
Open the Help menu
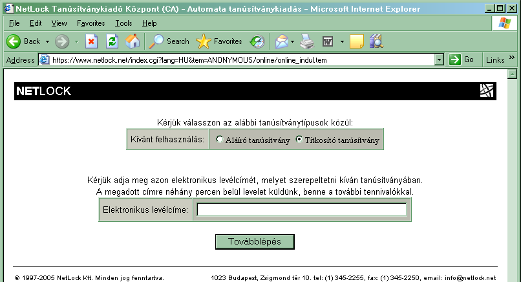149,23
